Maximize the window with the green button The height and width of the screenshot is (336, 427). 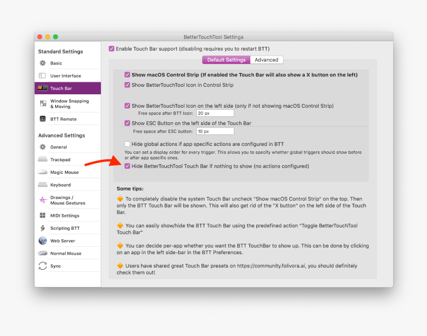[56, 37]
